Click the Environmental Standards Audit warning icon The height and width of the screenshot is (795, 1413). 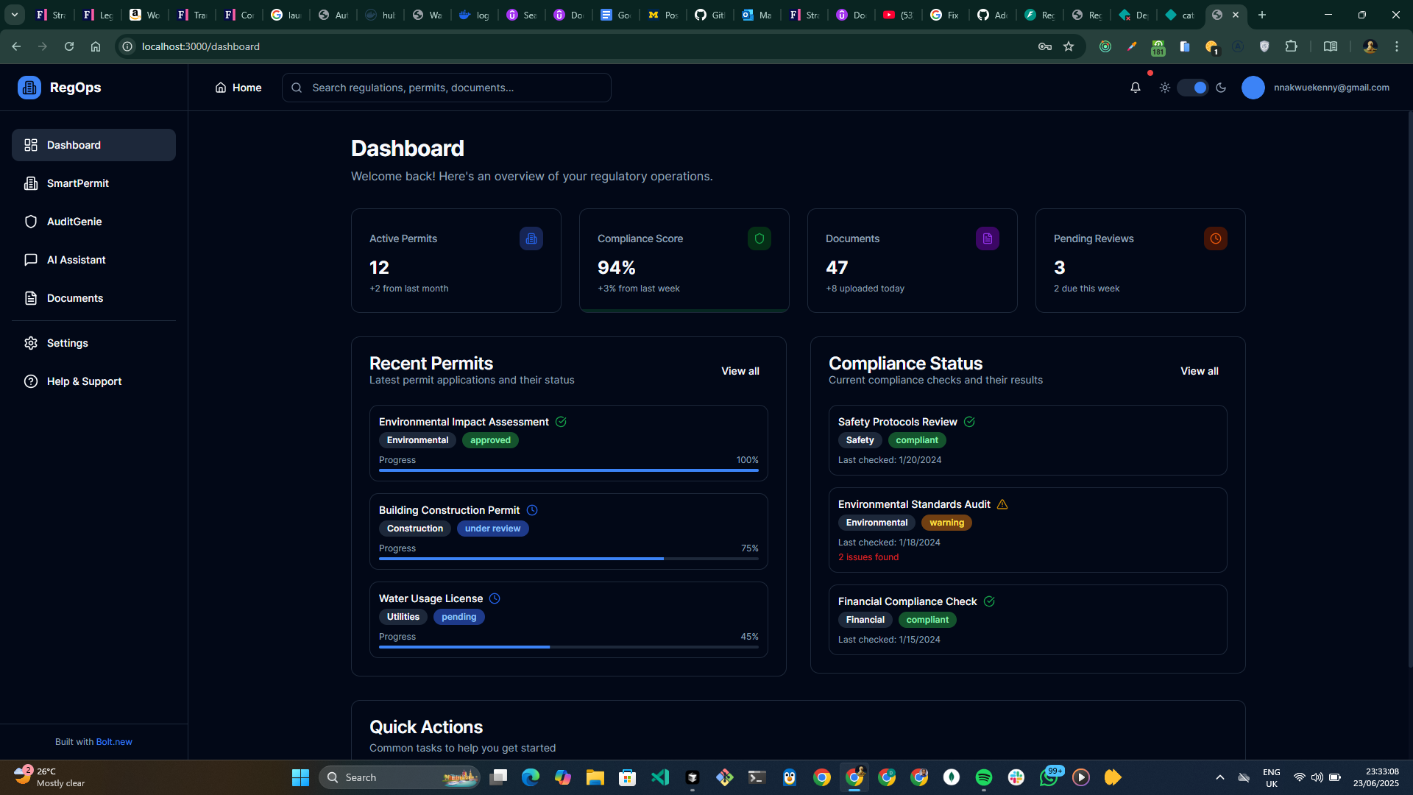click(1002, 504)
